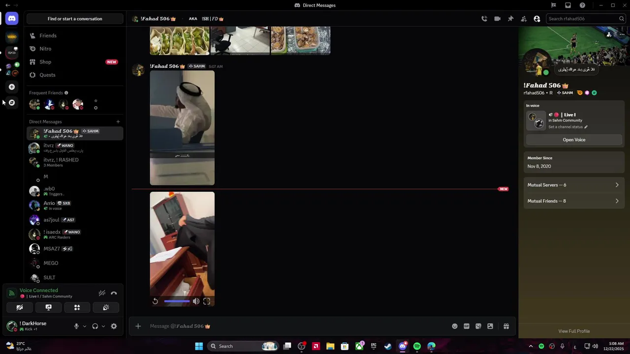Open the first video of man in white
Image resolution: width=630 pixels, height=354 pixels.
click(x=182, y=128)
